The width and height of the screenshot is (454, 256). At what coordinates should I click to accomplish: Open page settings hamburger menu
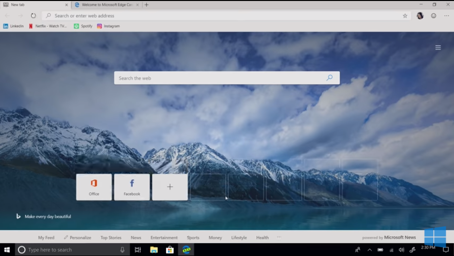(x=438, y=48)
